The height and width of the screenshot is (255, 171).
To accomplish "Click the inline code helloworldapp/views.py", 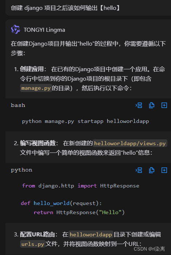I will point(130,143).
